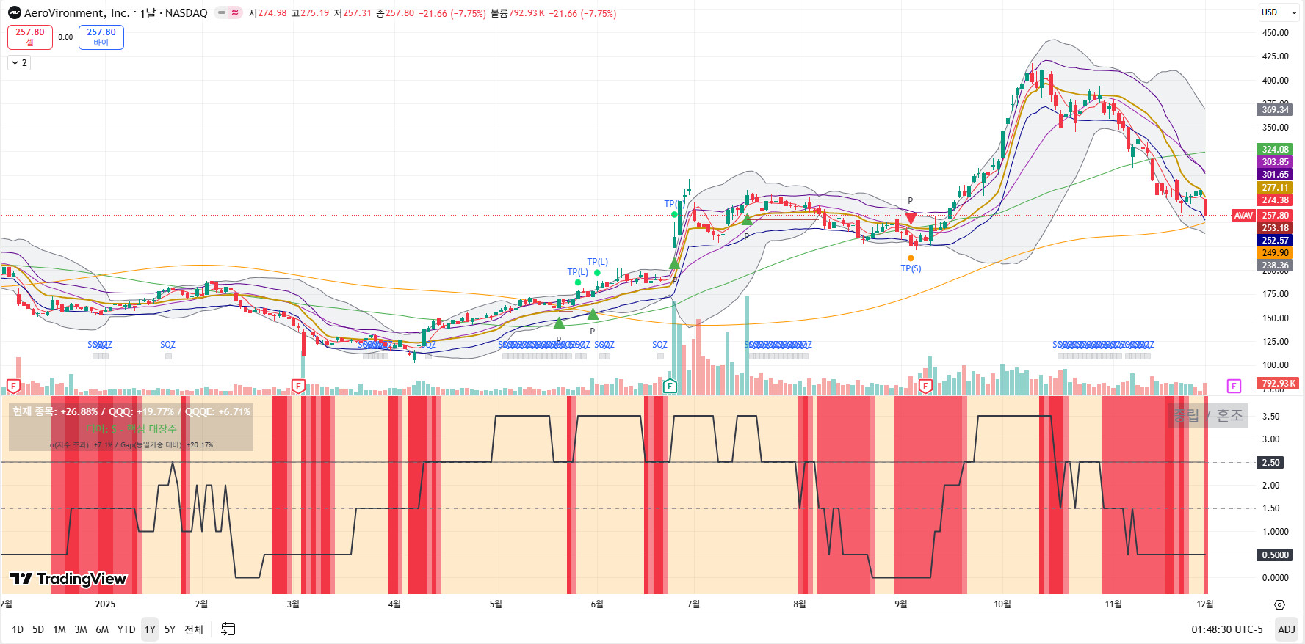Open timezone menu at 01:48:30 UTC-5

1227,629
